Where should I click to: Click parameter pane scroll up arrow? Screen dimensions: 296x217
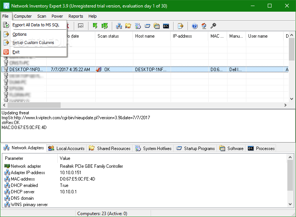(x=290, y=157)
